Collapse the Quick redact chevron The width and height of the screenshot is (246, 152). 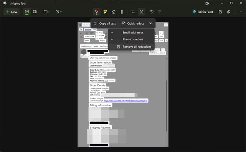tap(150, 23)
